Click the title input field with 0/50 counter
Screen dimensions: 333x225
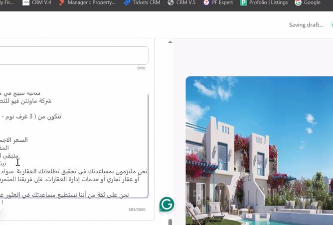pos(74,55)
